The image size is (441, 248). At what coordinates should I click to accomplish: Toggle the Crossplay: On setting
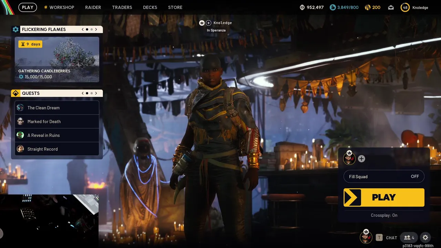[384, 215]
